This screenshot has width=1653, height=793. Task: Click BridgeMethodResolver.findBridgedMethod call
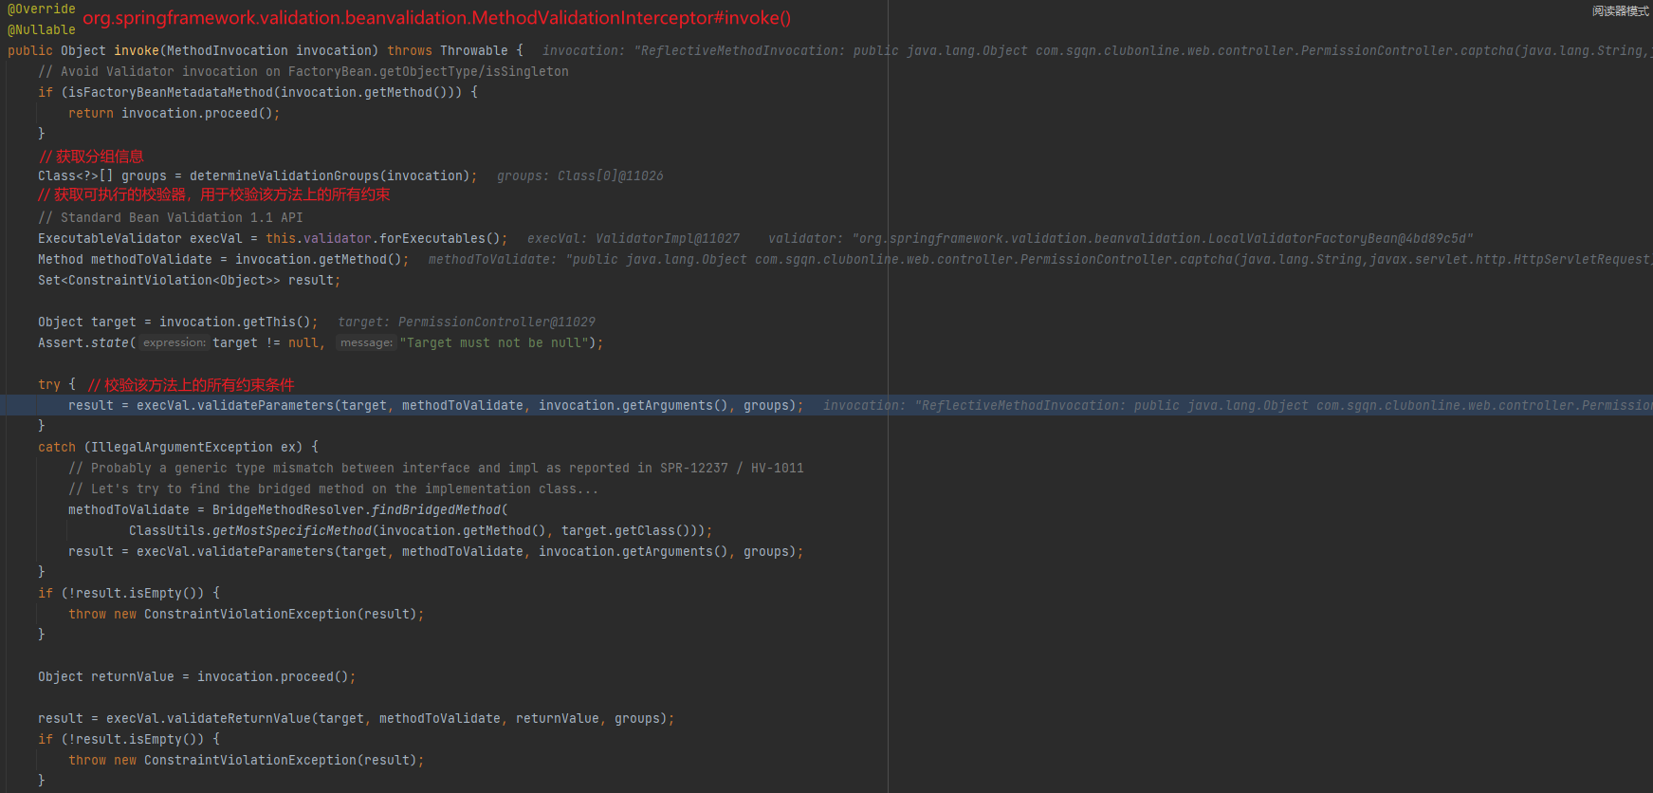(x=360, y=509)
